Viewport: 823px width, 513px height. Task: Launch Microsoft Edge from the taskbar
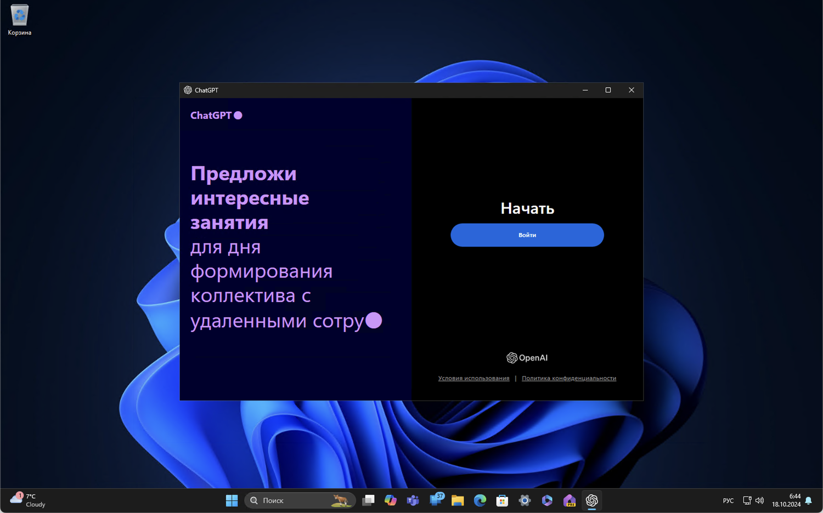coord(480,500)
